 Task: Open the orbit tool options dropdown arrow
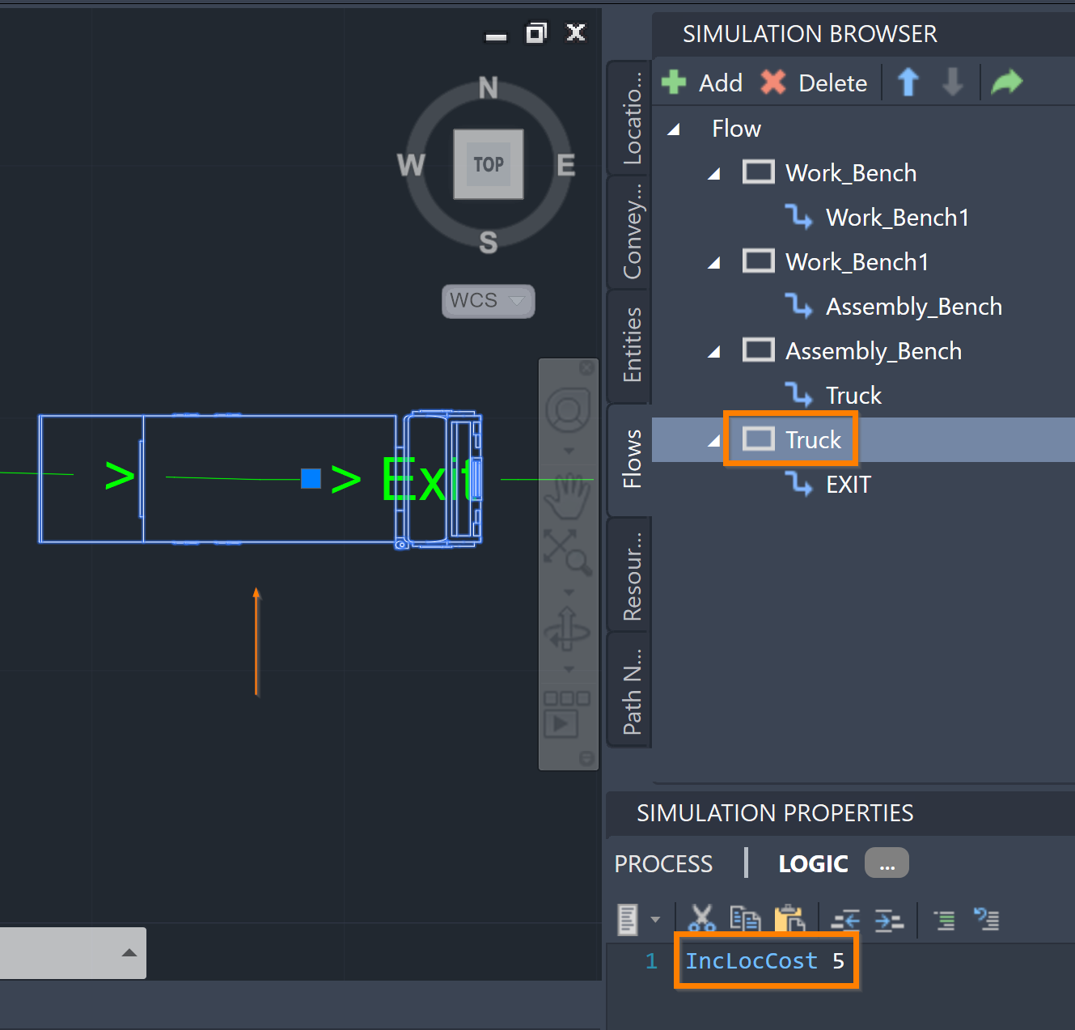point(569,669)
